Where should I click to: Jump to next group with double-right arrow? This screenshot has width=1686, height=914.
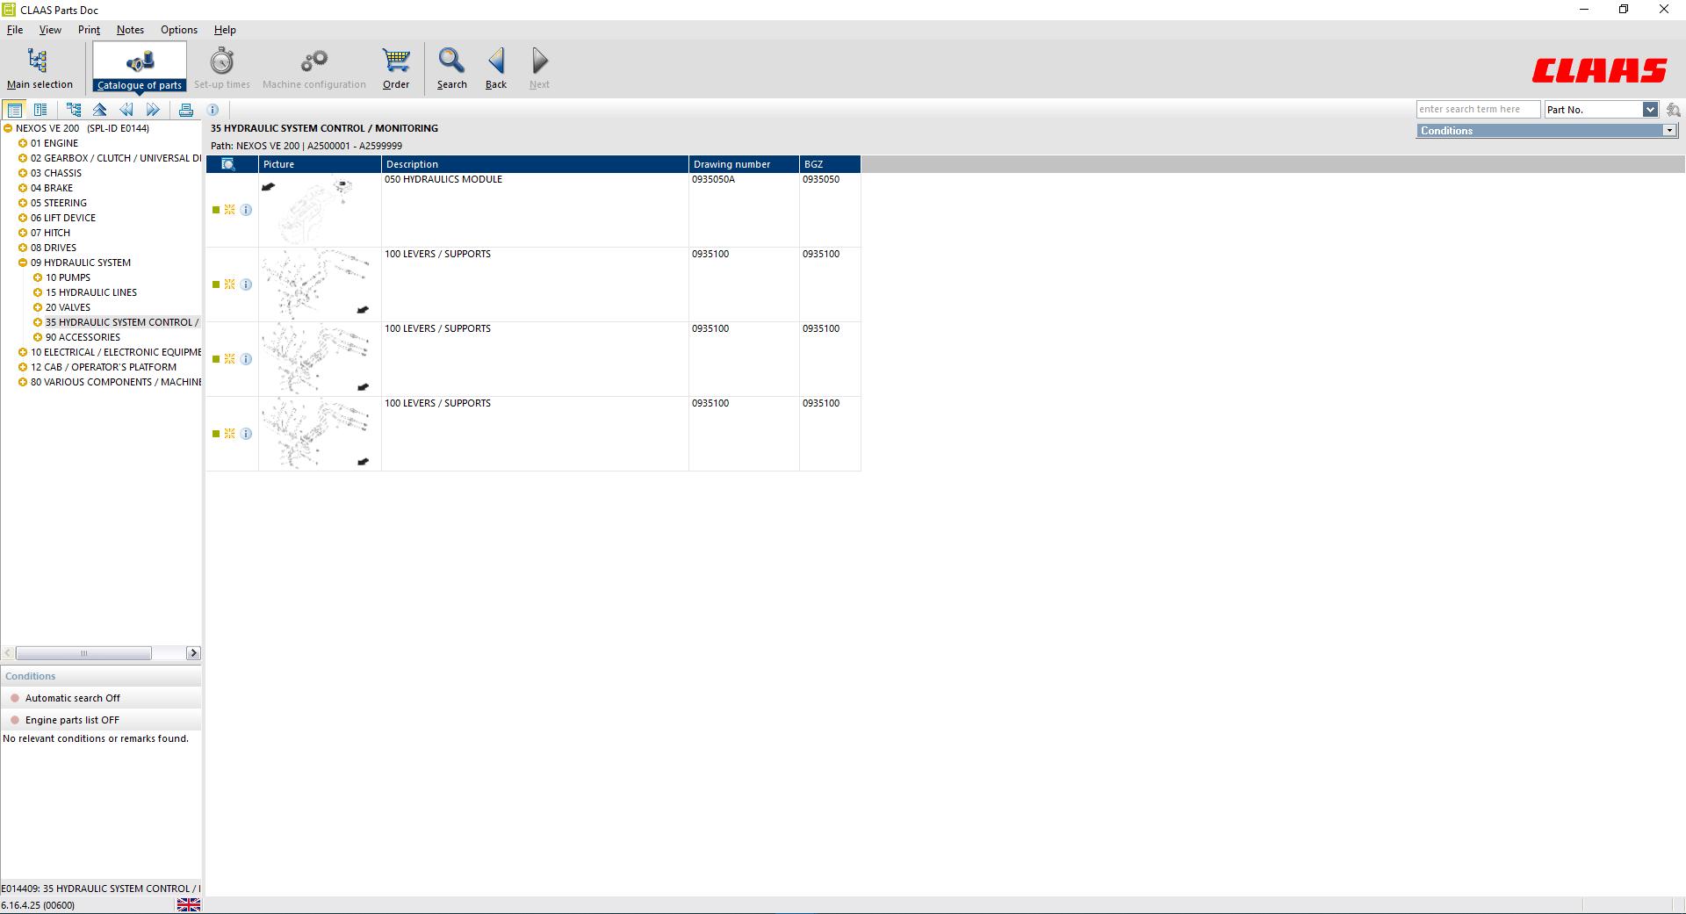pos(153,110)
